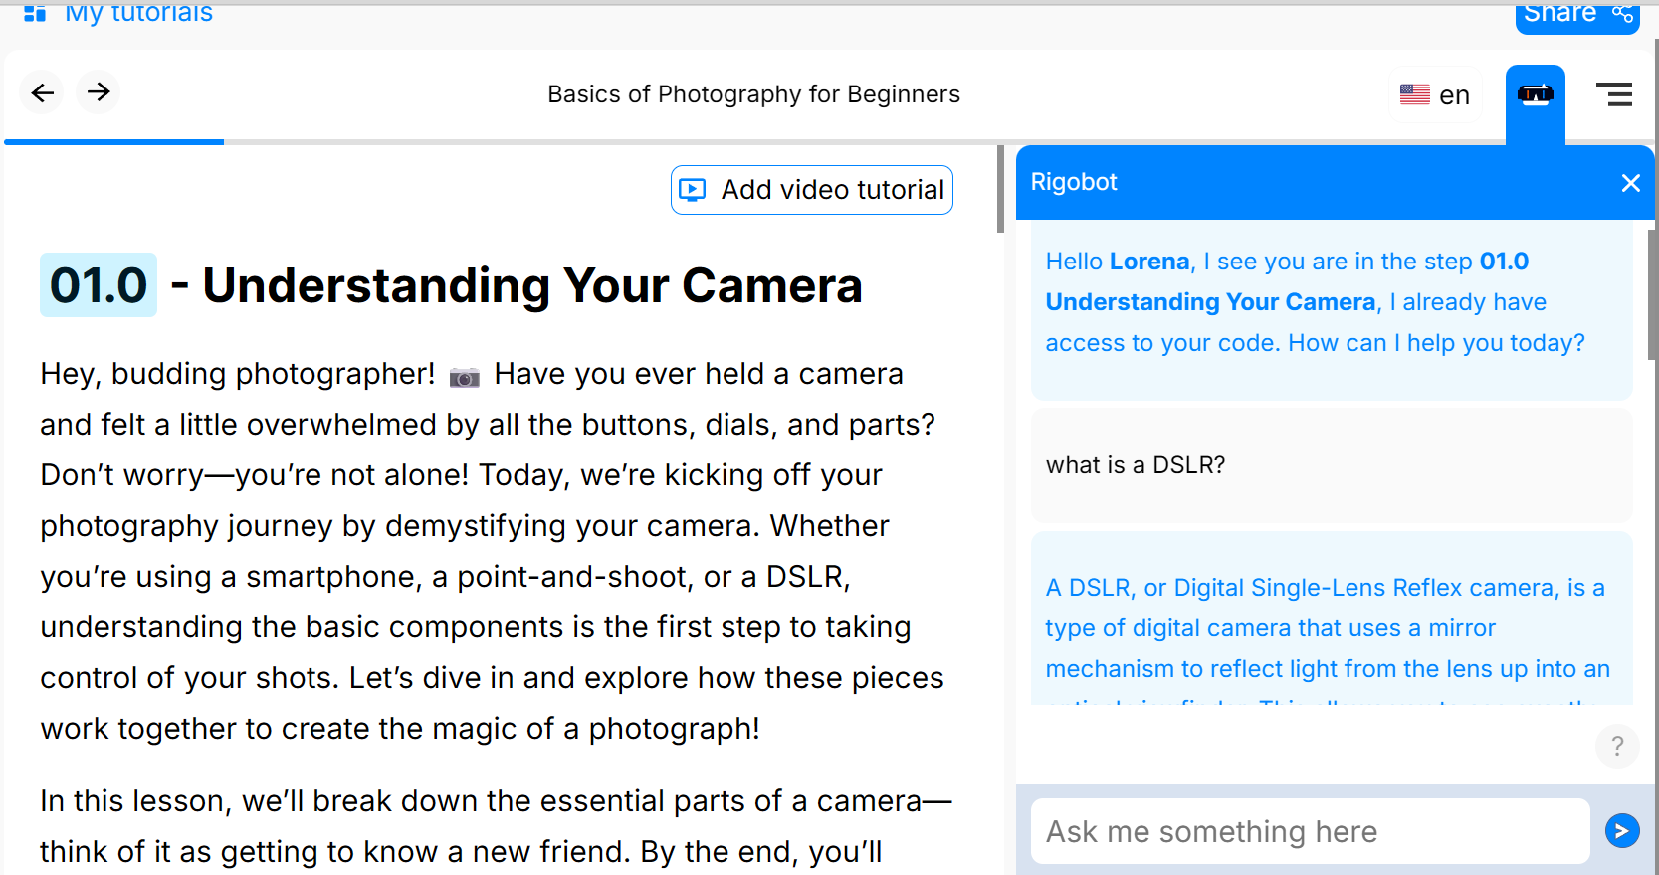Click the lesson content scrollbar
The width and height of the screenshot is (1659, 875).
point(1000,189)
